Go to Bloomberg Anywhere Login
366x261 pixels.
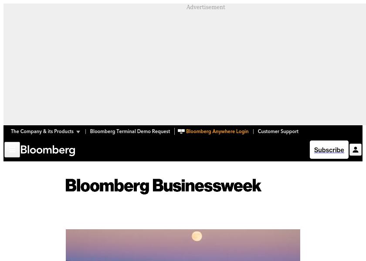pyautogui.click(x=217, y=131)
